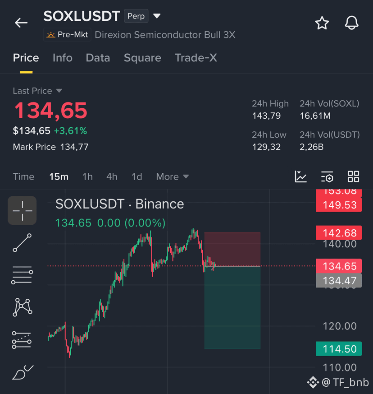Select the XABCD pattern tool

pyautogui.click(x=23, y=307)
